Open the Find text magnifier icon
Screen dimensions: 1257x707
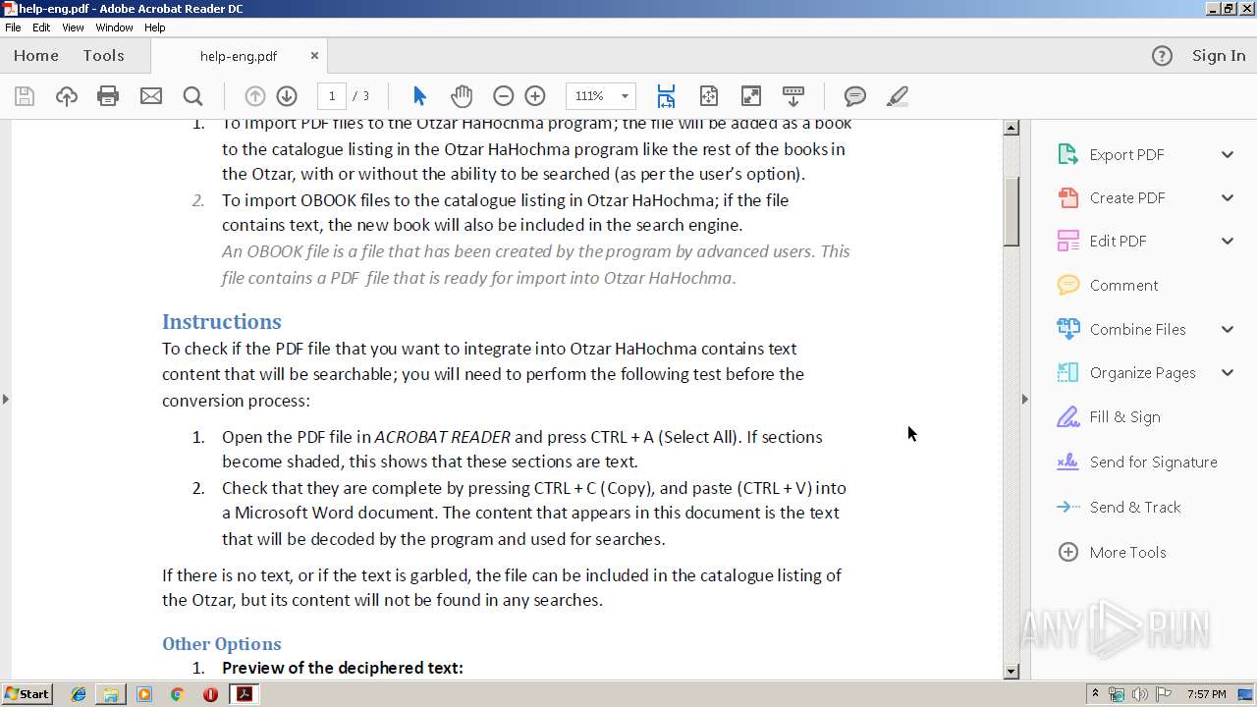tap(192, 96)
